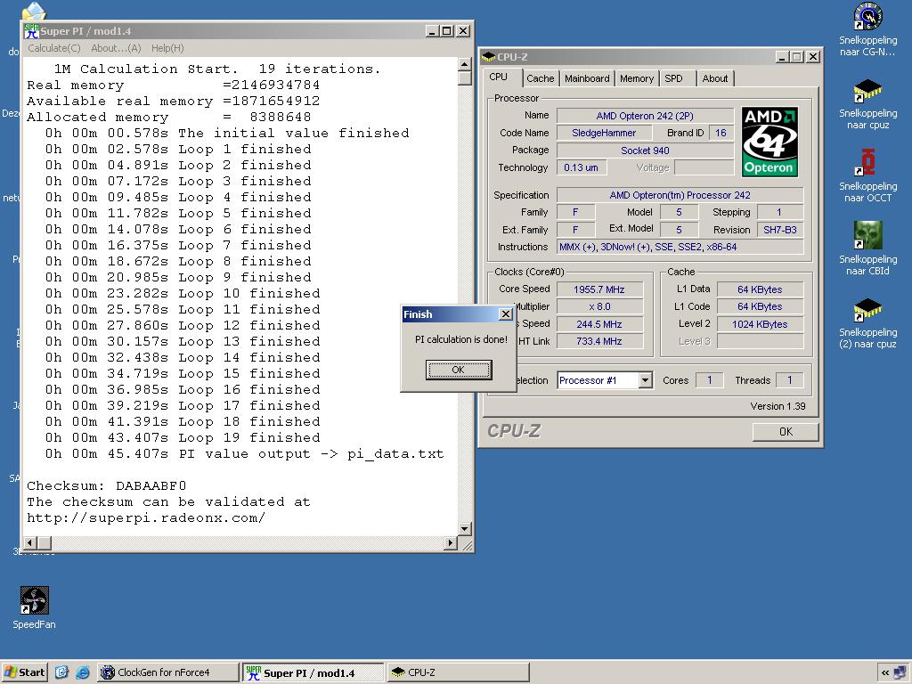Switch to the Cache tab in CPU-Z
912x684 pixels.
(x=541, y=78)
